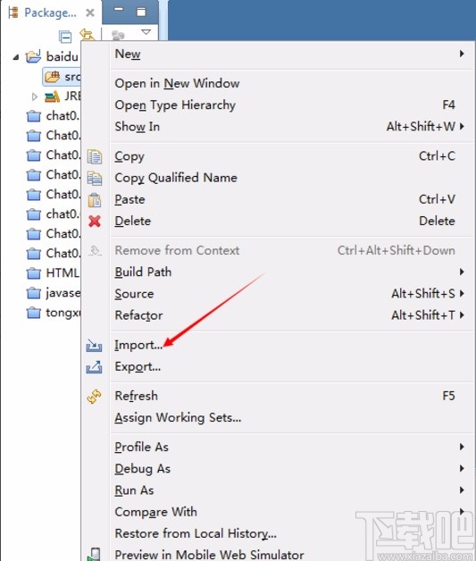Click the red Delete X icon
Viewport: 476px width, 561px height.
tap(95, 222)
